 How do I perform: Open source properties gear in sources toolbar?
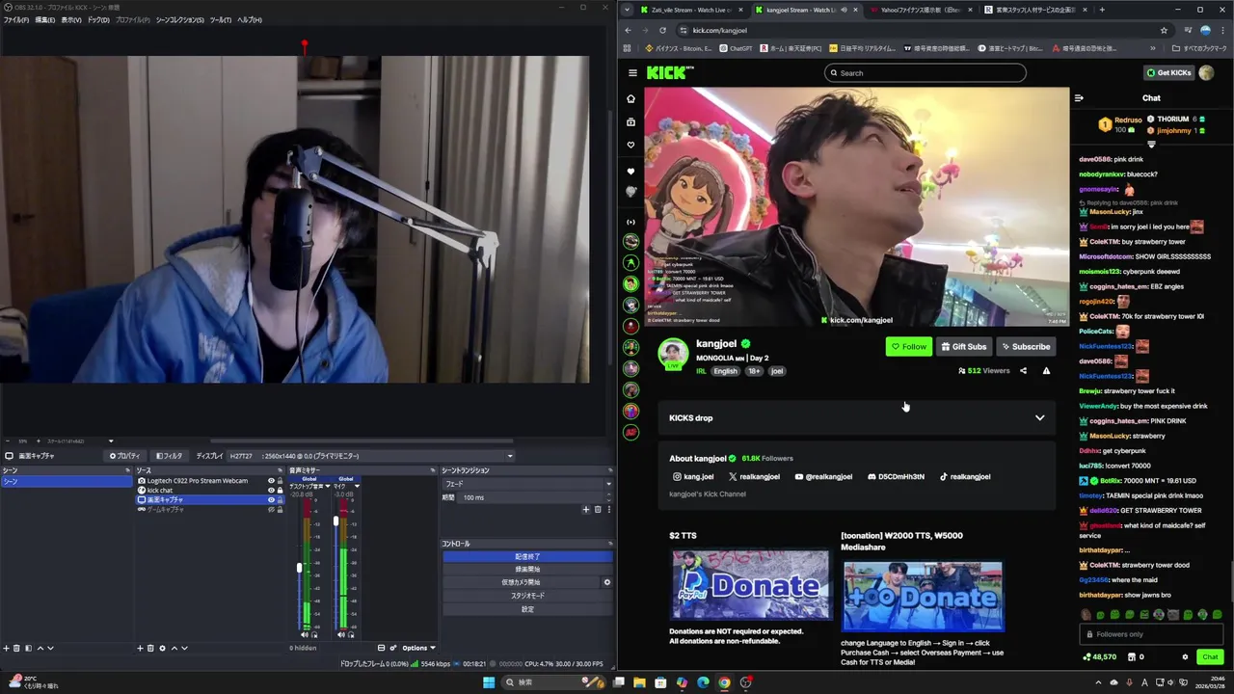[x=162, y=648]
